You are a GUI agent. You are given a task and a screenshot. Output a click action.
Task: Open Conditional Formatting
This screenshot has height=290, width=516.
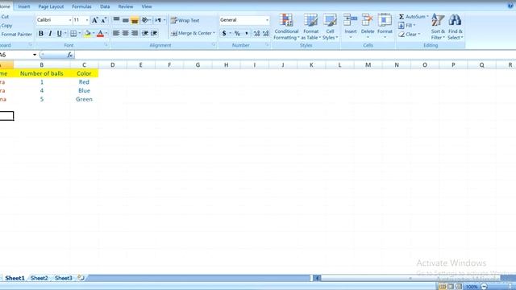click(x=286, y=27)
